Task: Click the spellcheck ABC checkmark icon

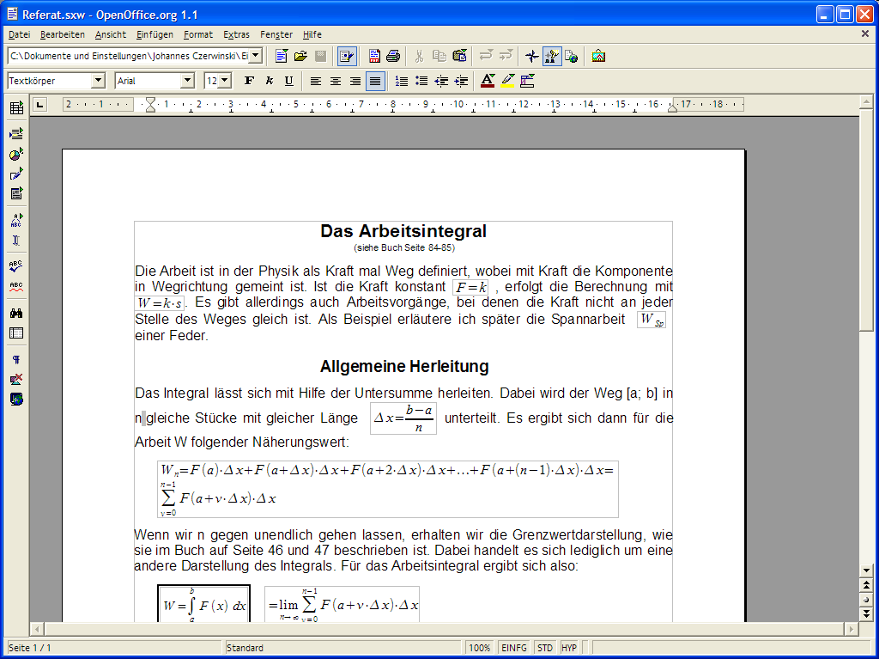Action: click(15, 266)
